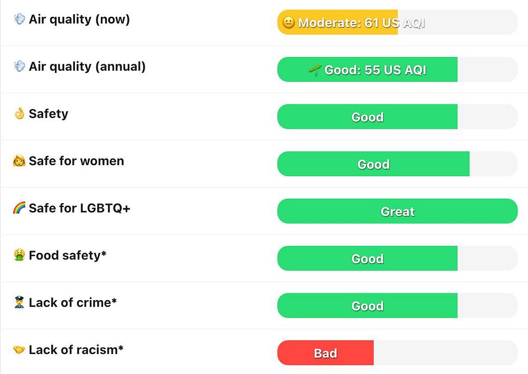
Task: Click the Good bar for Food safety
Action: click(x=367, y=258)
